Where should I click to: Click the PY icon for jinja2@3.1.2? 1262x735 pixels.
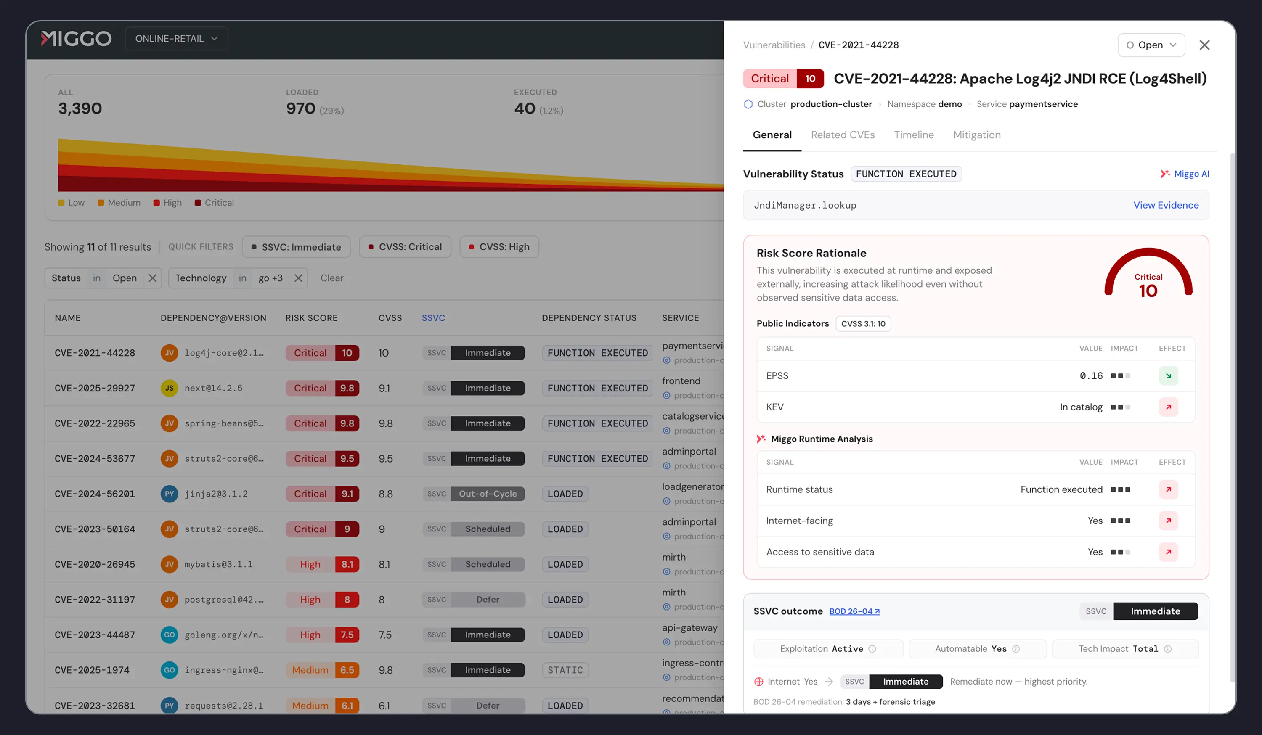[x=169, y=494]
